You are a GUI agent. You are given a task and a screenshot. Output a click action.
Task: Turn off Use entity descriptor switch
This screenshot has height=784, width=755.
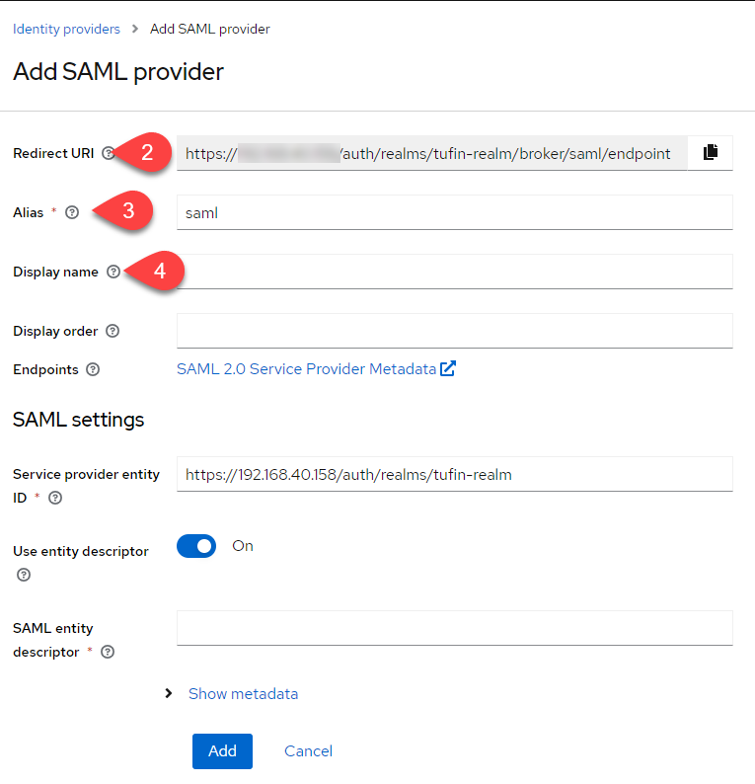[196, 546]
